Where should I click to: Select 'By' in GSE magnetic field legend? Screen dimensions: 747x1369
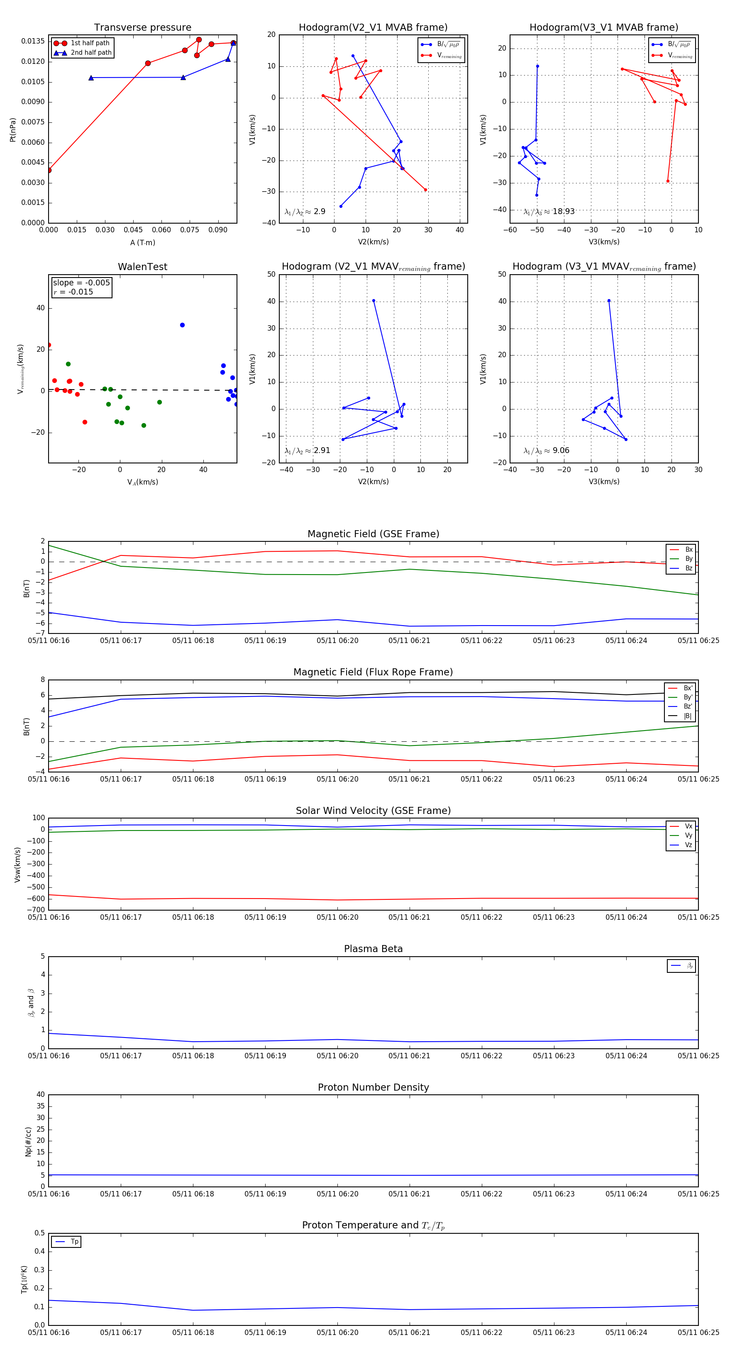(681, 558)
